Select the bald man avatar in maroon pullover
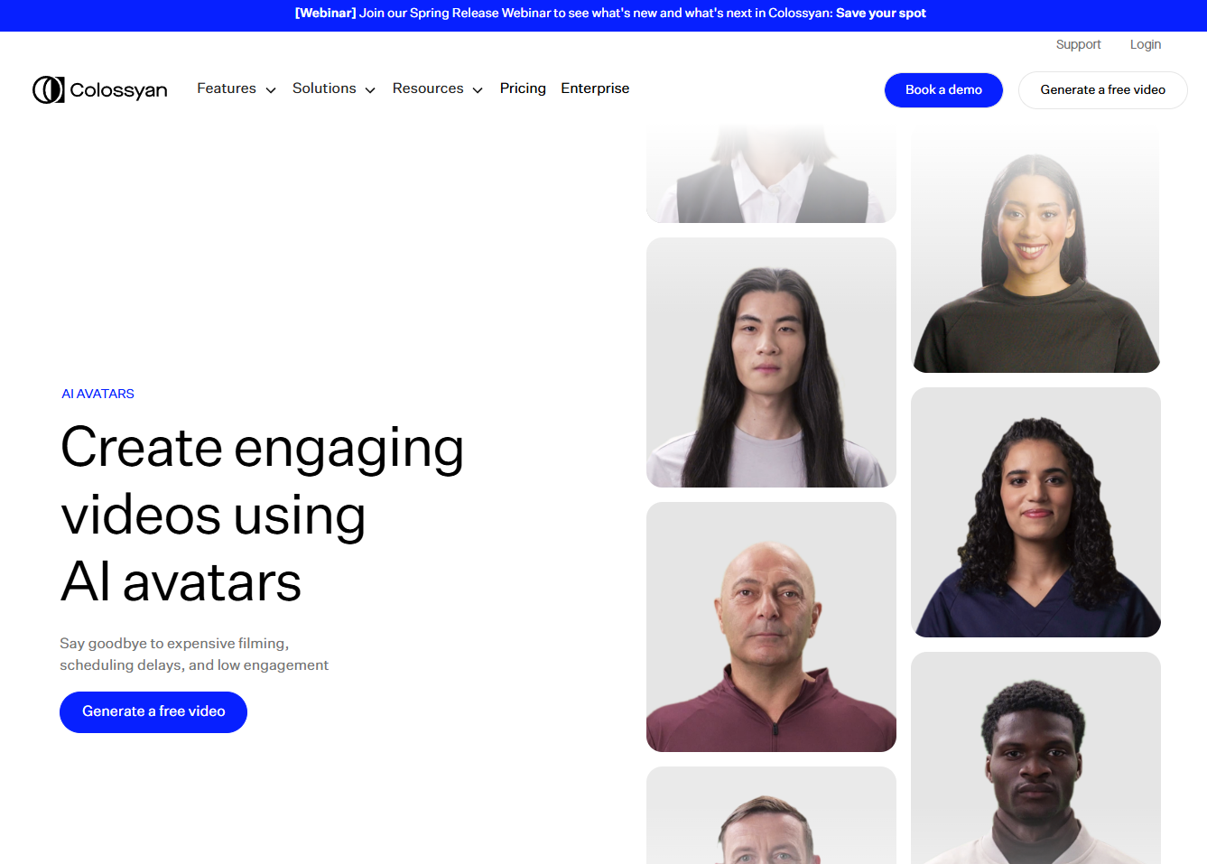This screenshot has height=864, width=1207. [x=771, y=627]
